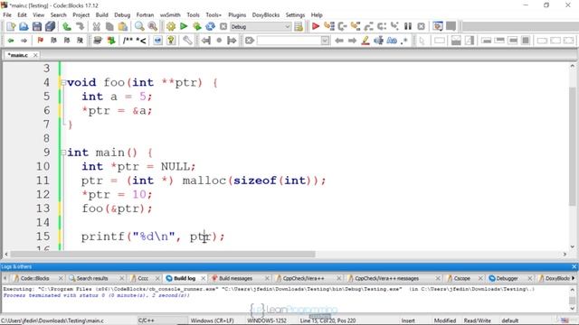Switch to the Search results log tab
579x325 pixels.
92,278
